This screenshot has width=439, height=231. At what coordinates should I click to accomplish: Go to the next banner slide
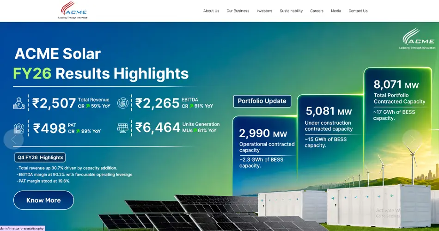pos(412,139)
